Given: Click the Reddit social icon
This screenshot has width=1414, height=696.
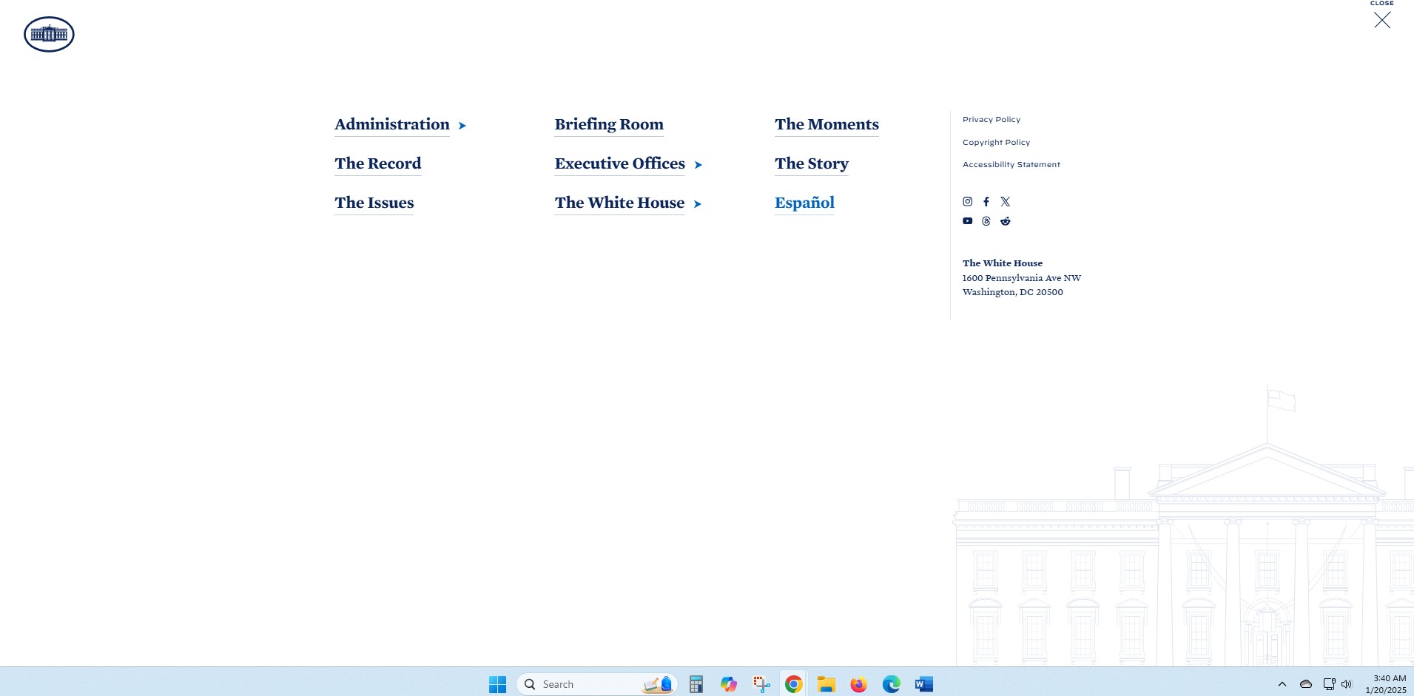Looking at the screenshot, I should coord(1005,221).
